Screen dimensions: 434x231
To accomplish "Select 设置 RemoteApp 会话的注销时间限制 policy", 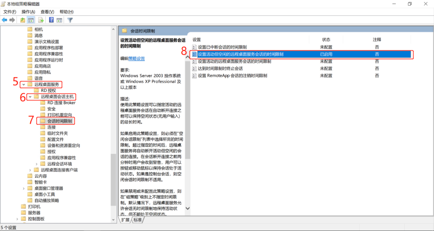I will pyautogui.click(x=233, y=76).
